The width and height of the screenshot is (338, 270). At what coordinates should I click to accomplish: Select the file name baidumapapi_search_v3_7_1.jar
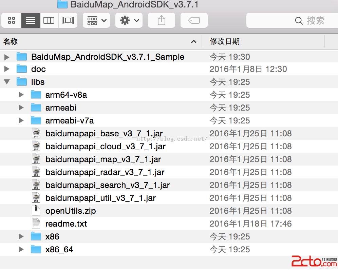(108, 185)
